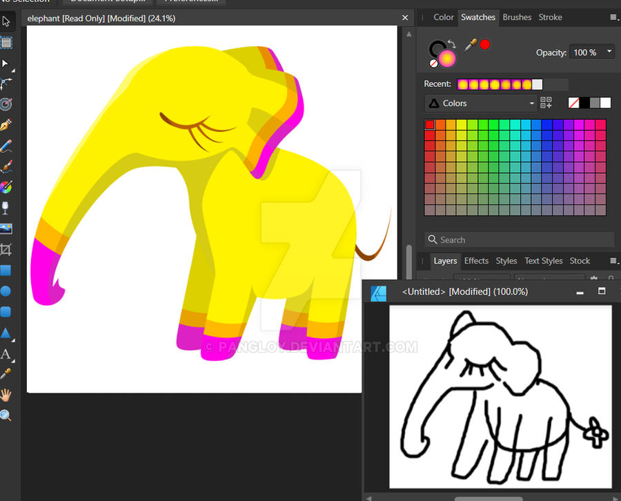Select the Place Image tool
The width and height of the screenshot is (621, 501).
tap(6, 228)
